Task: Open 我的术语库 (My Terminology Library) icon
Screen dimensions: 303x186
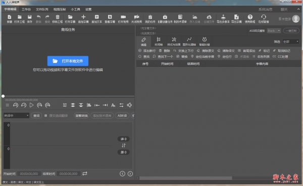Action: click(x=180, y=17)
